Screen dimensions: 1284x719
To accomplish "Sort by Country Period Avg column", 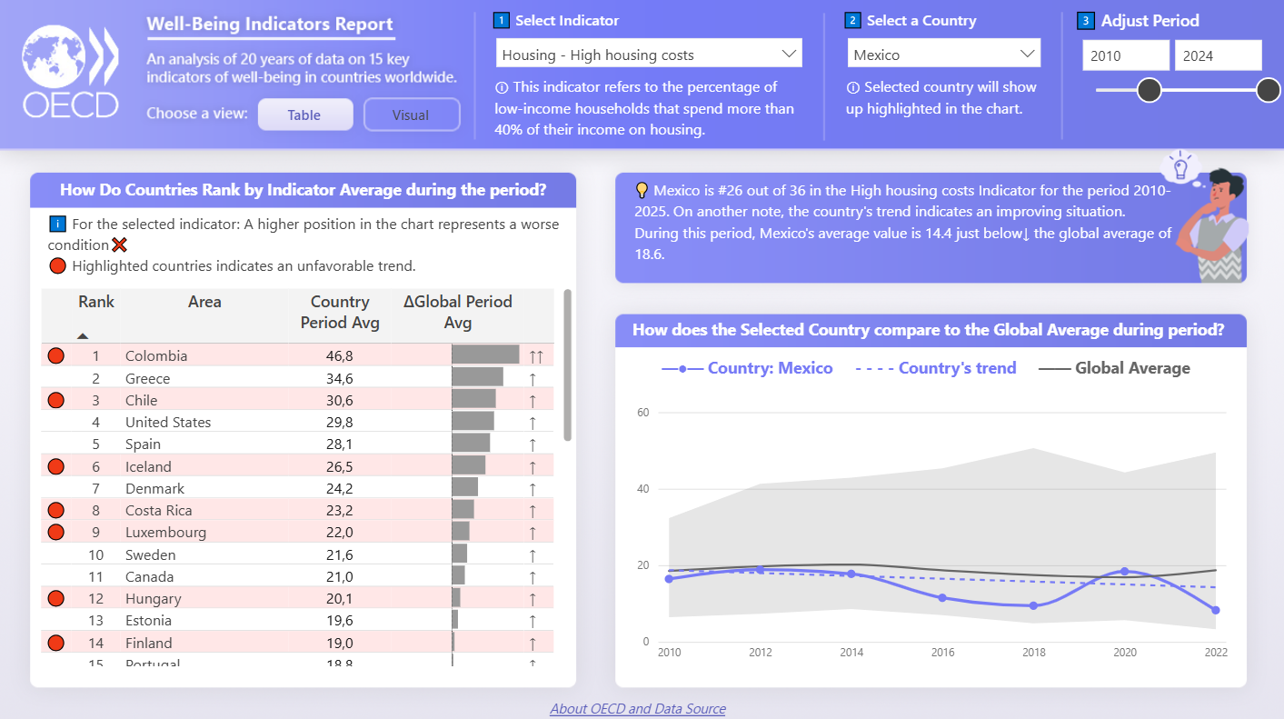I will point(340,312).
